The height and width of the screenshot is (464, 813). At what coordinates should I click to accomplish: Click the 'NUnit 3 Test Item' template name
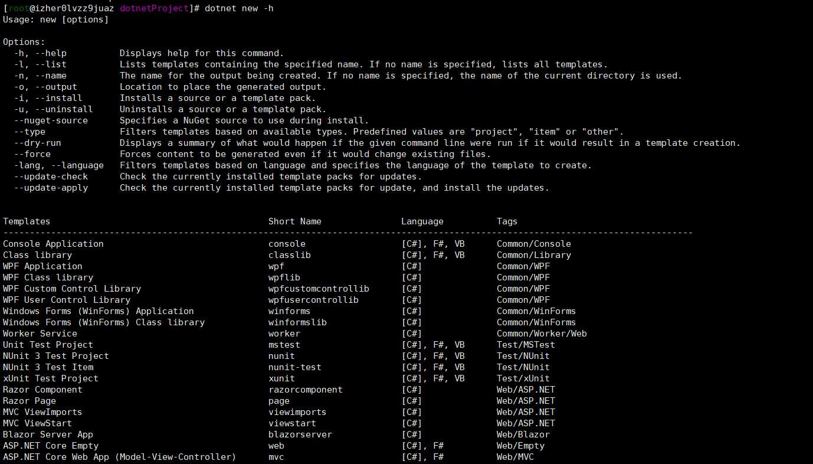[x=48, y=367]
